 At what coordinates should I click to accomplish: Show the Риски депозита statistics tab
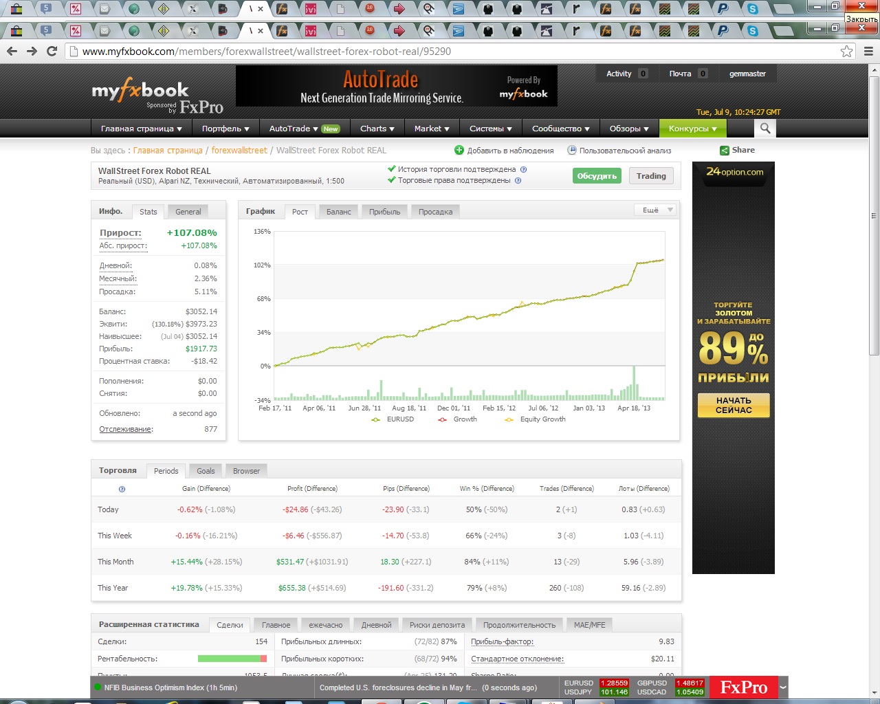click(x=437, y=625)
